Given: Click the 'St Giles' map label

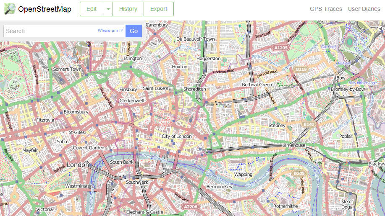Looking at the screenshot, I should (x=76, y=132).
